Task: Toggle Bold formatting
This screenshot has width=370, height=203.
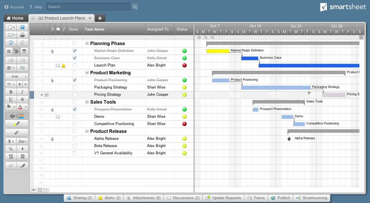Action: [11, 92]
